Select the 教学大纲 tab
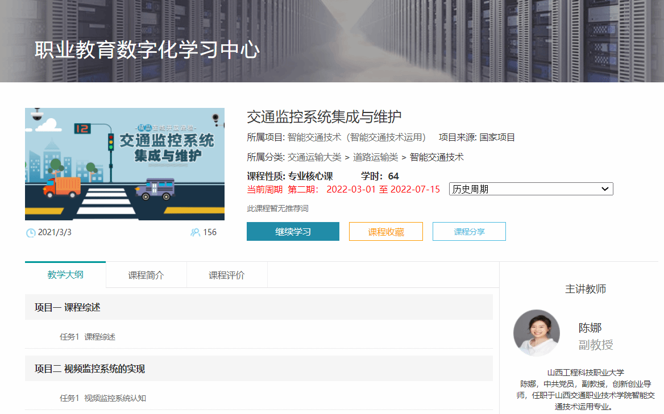664x414 pixels. 65,274
